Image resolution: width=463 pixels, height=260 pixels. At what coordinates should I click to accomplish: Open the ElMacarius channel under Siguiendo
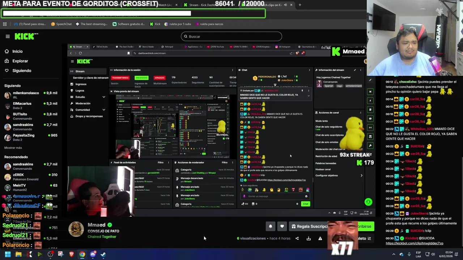coord(31,105)
